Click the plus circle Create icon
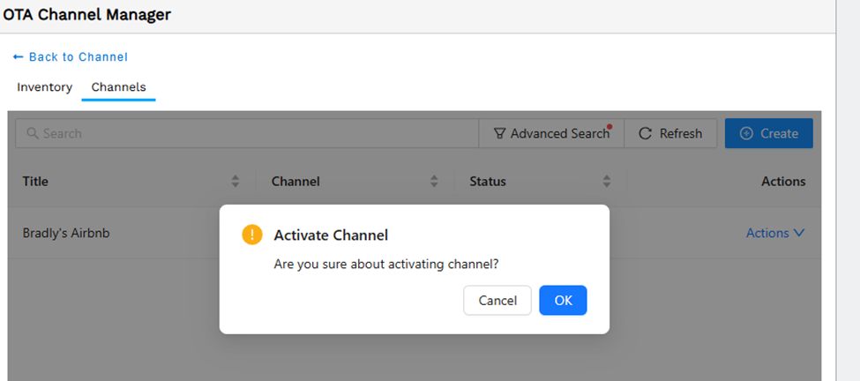The height and width of the screenshot is (381, 860). [x=746, y=133]
